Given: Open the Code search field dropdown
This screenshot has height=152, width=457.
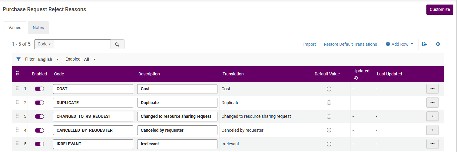Looking at the screenshot, I should point(44,44).
